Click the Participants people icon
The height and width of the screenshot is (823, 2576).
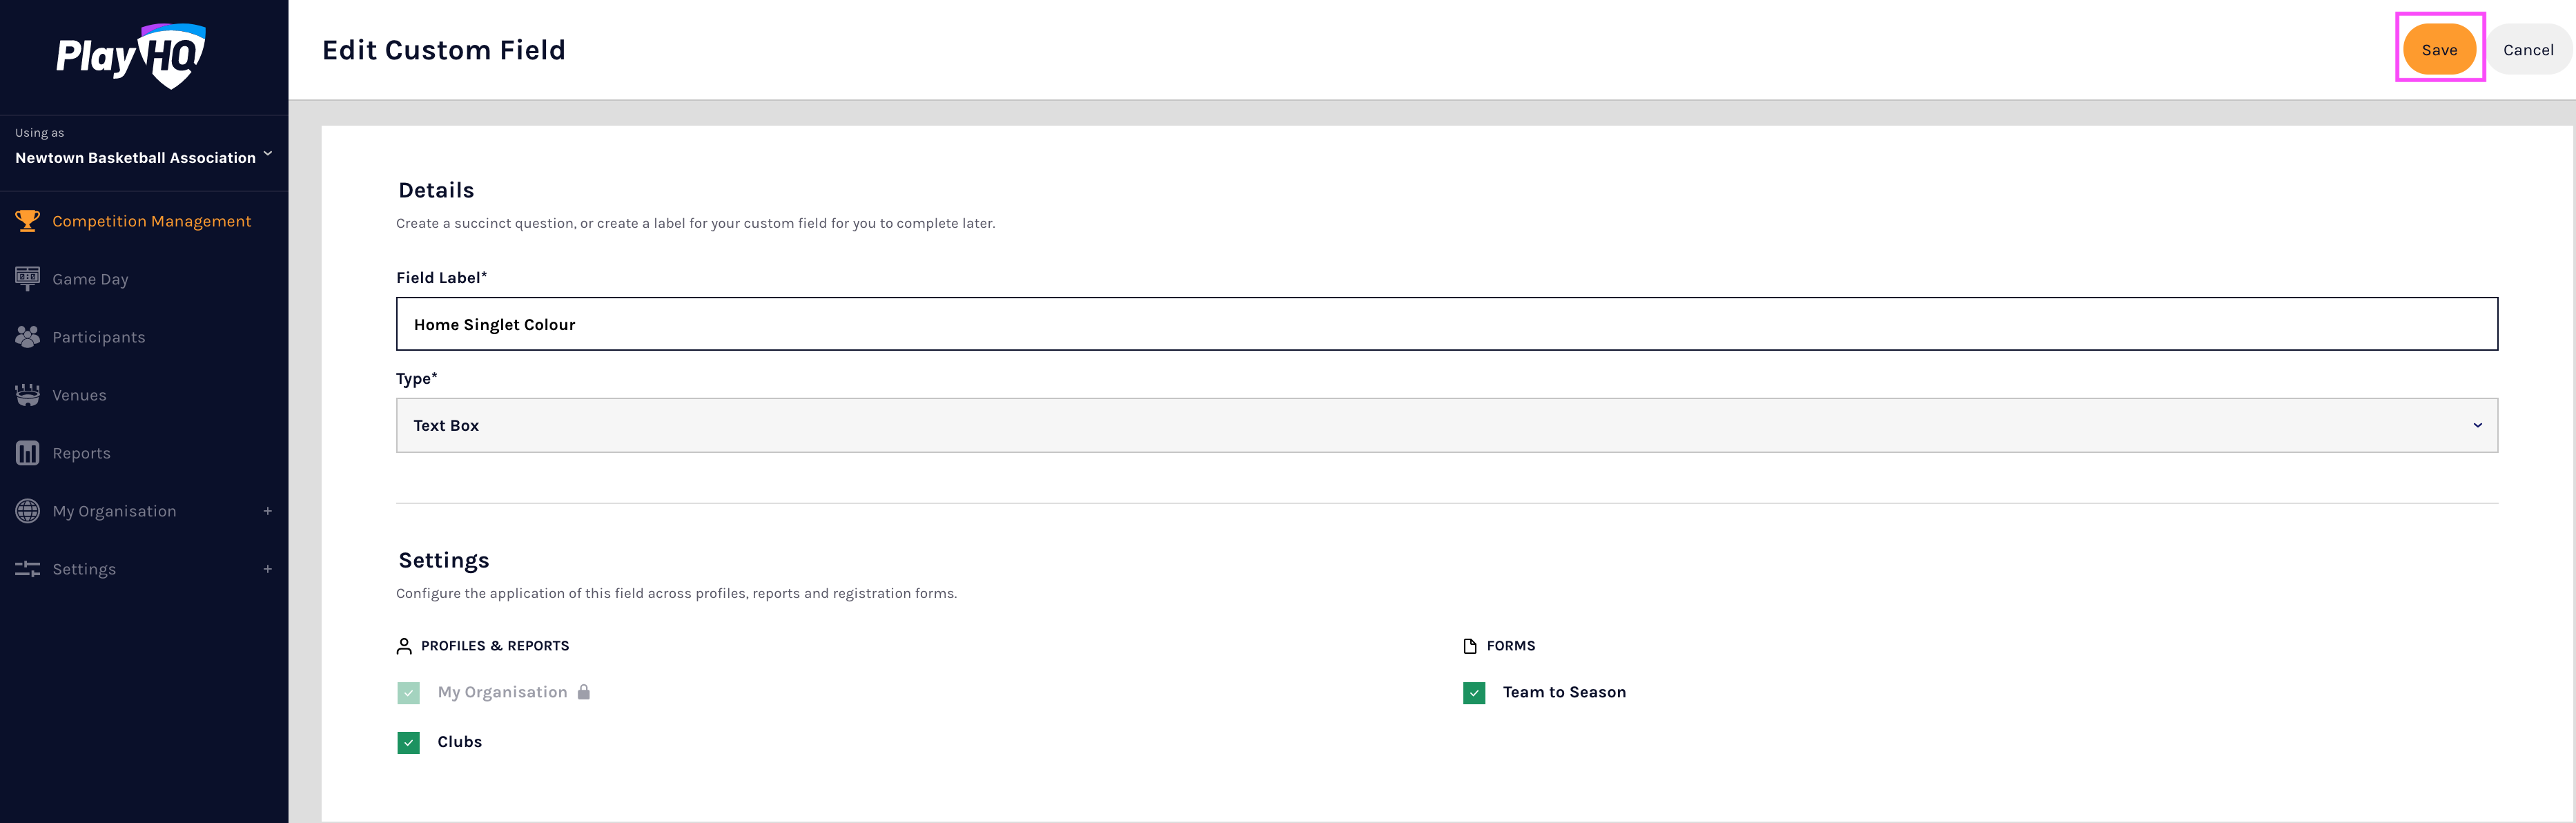coord(27,337)
